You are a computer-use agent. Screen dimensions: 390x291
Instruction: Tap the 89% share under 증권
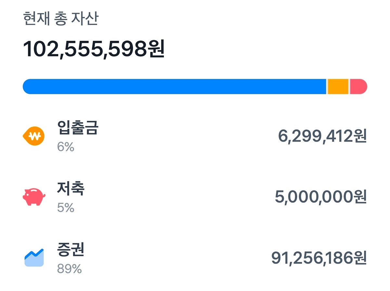point(69,269)
